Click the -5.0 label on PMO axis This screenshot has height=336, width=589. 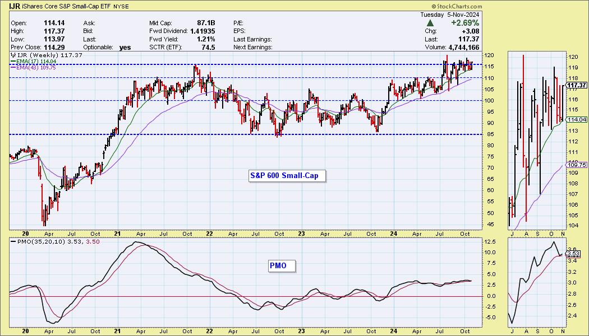click(x=490, y=318)
